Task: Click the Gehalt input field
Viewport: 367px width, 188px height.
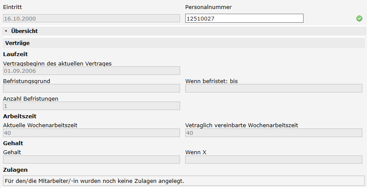Action: point(91,159)
